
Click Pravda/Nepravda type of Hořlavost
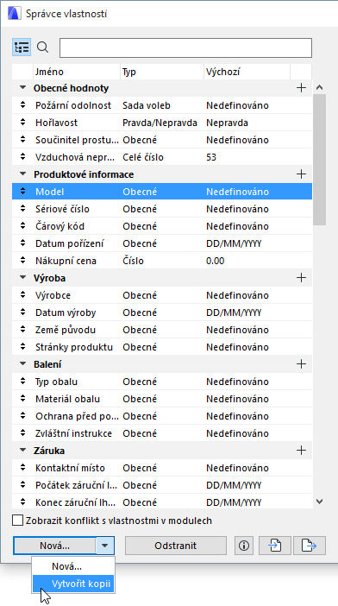(x=160, y=123)
